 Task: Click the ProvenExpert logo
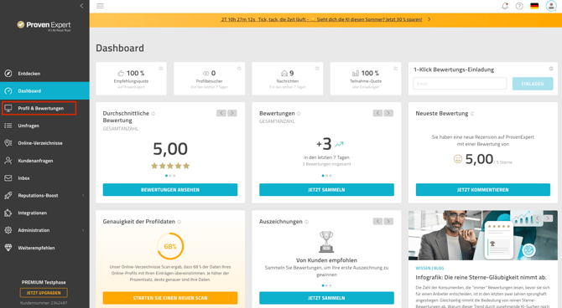pos(44,25)
